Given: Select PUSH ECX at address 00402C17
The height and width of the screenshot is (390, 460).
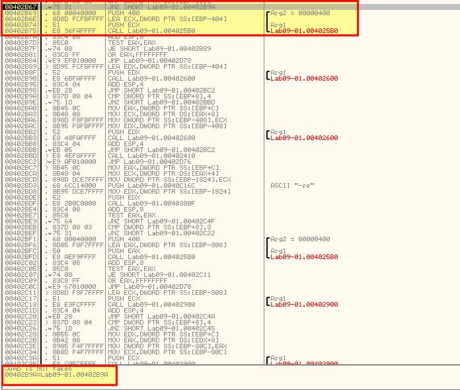Looking at the screenshot, I should 124,298.
